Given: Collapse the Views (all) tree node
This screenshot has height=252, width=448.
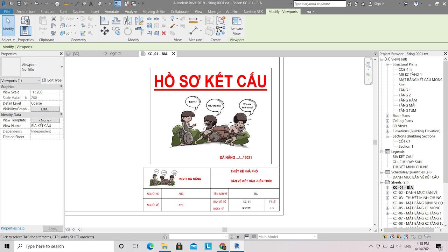Looking at the screenshot, I should coord(382,59).
